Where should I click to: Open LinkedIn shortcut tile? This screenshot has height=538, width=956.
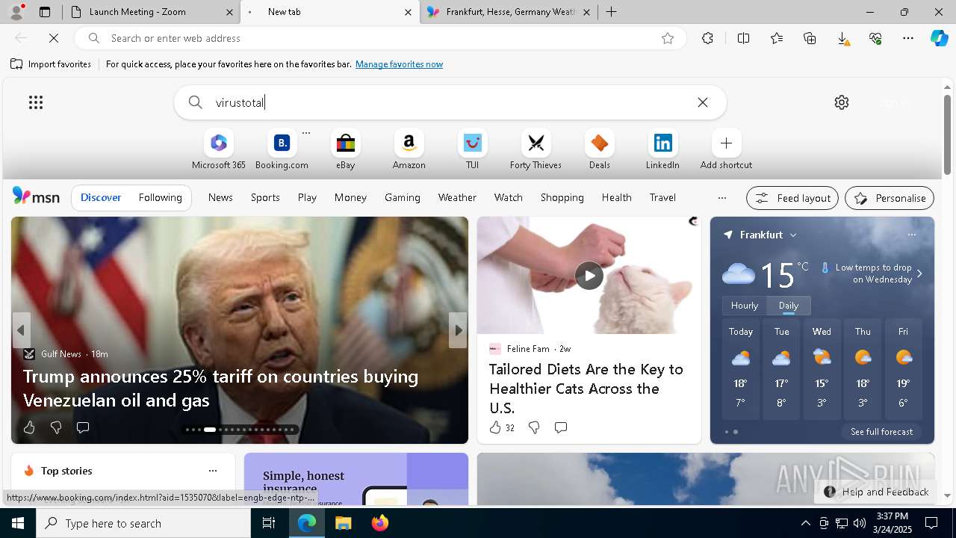point(662,149)
